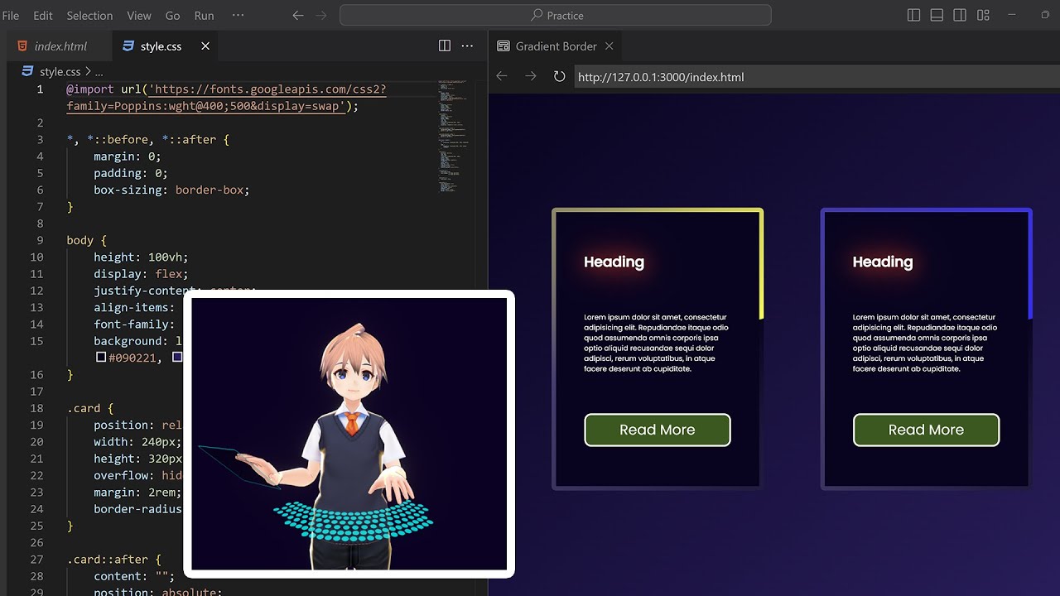Go back with editor navigation arrow

(298, 15)
